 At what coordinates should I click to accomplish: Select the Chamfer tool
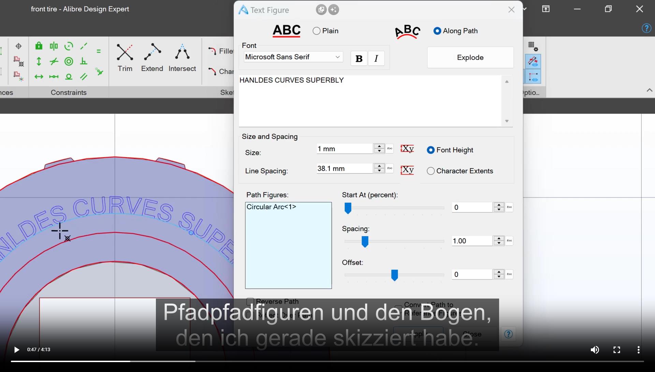point(221,71)
